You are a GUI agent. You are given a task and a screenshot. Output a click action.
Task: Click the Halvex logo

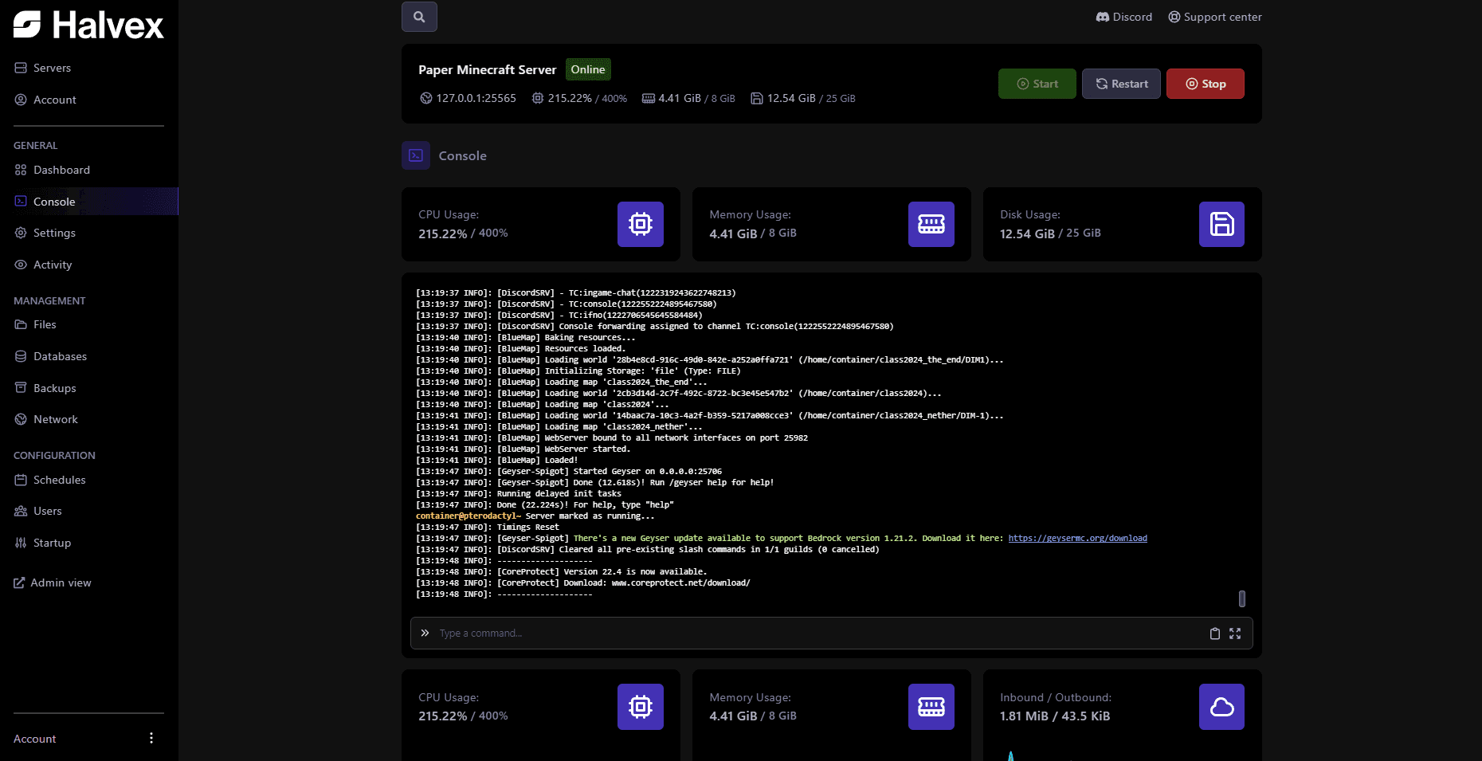(88, 25)
